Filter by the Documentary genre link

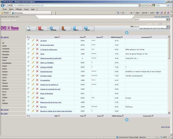click(7, 63)
